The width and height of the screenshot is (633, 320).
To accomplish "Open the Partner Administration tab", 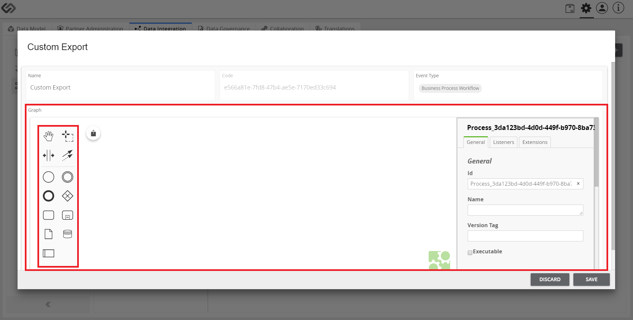I will (x=90, y=28).
